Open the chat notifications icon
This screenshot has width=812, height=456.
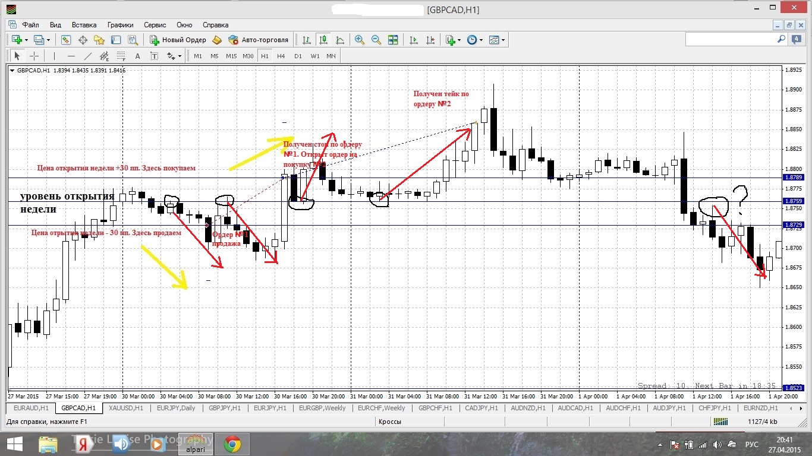pos(796,39)
